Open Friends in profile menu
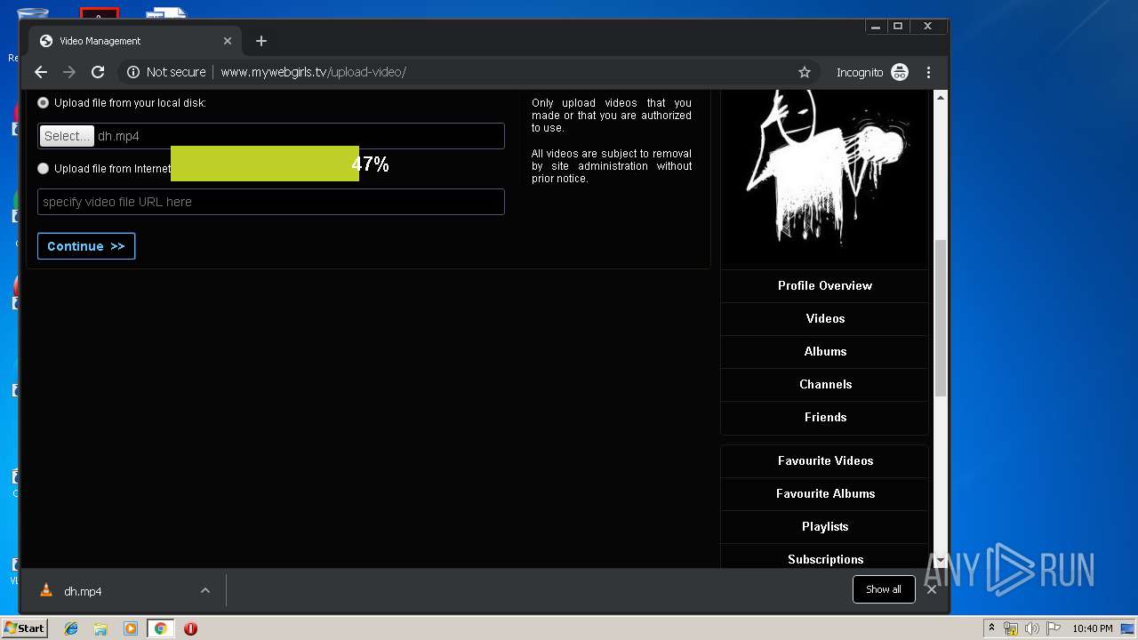 [x=825, y=417]
